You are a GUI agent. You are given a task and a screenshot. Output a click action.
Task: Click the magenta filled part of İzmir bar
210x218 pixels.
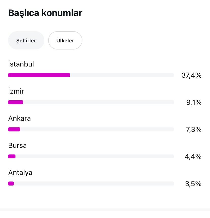point(15,102)
